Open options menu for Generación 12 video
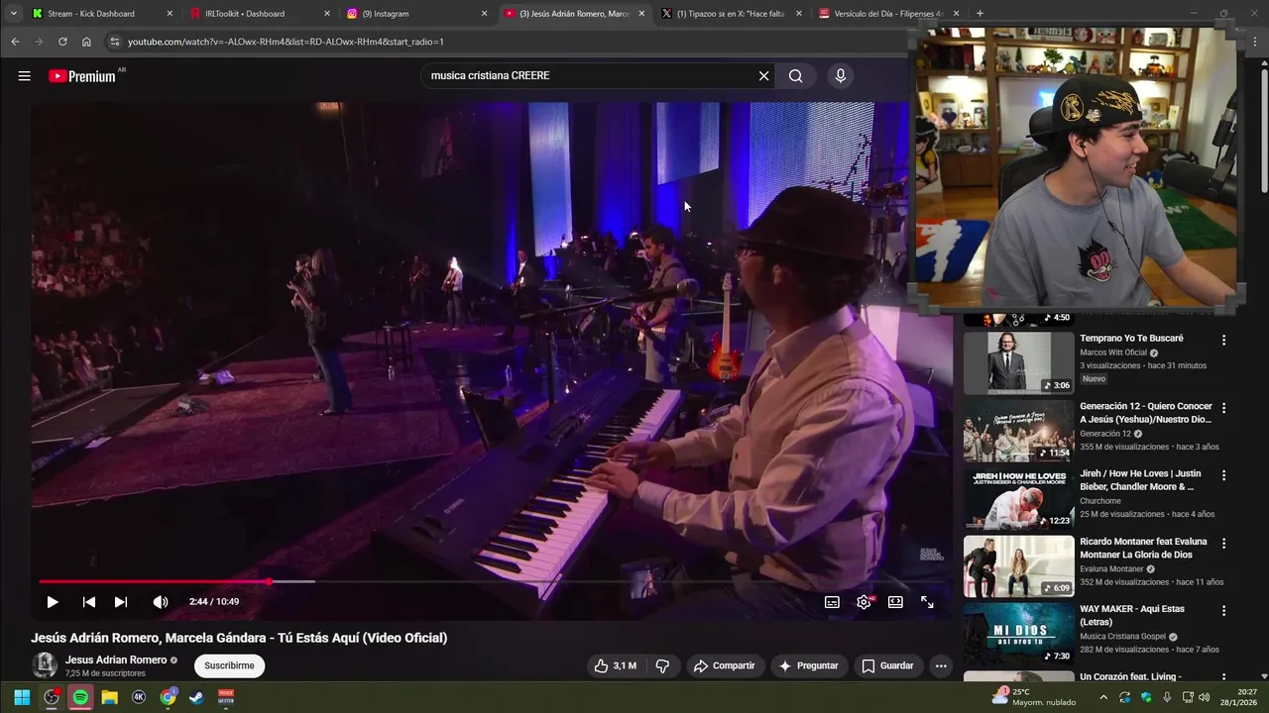Screen dimensions: 1269x713 click(1223, 407)
